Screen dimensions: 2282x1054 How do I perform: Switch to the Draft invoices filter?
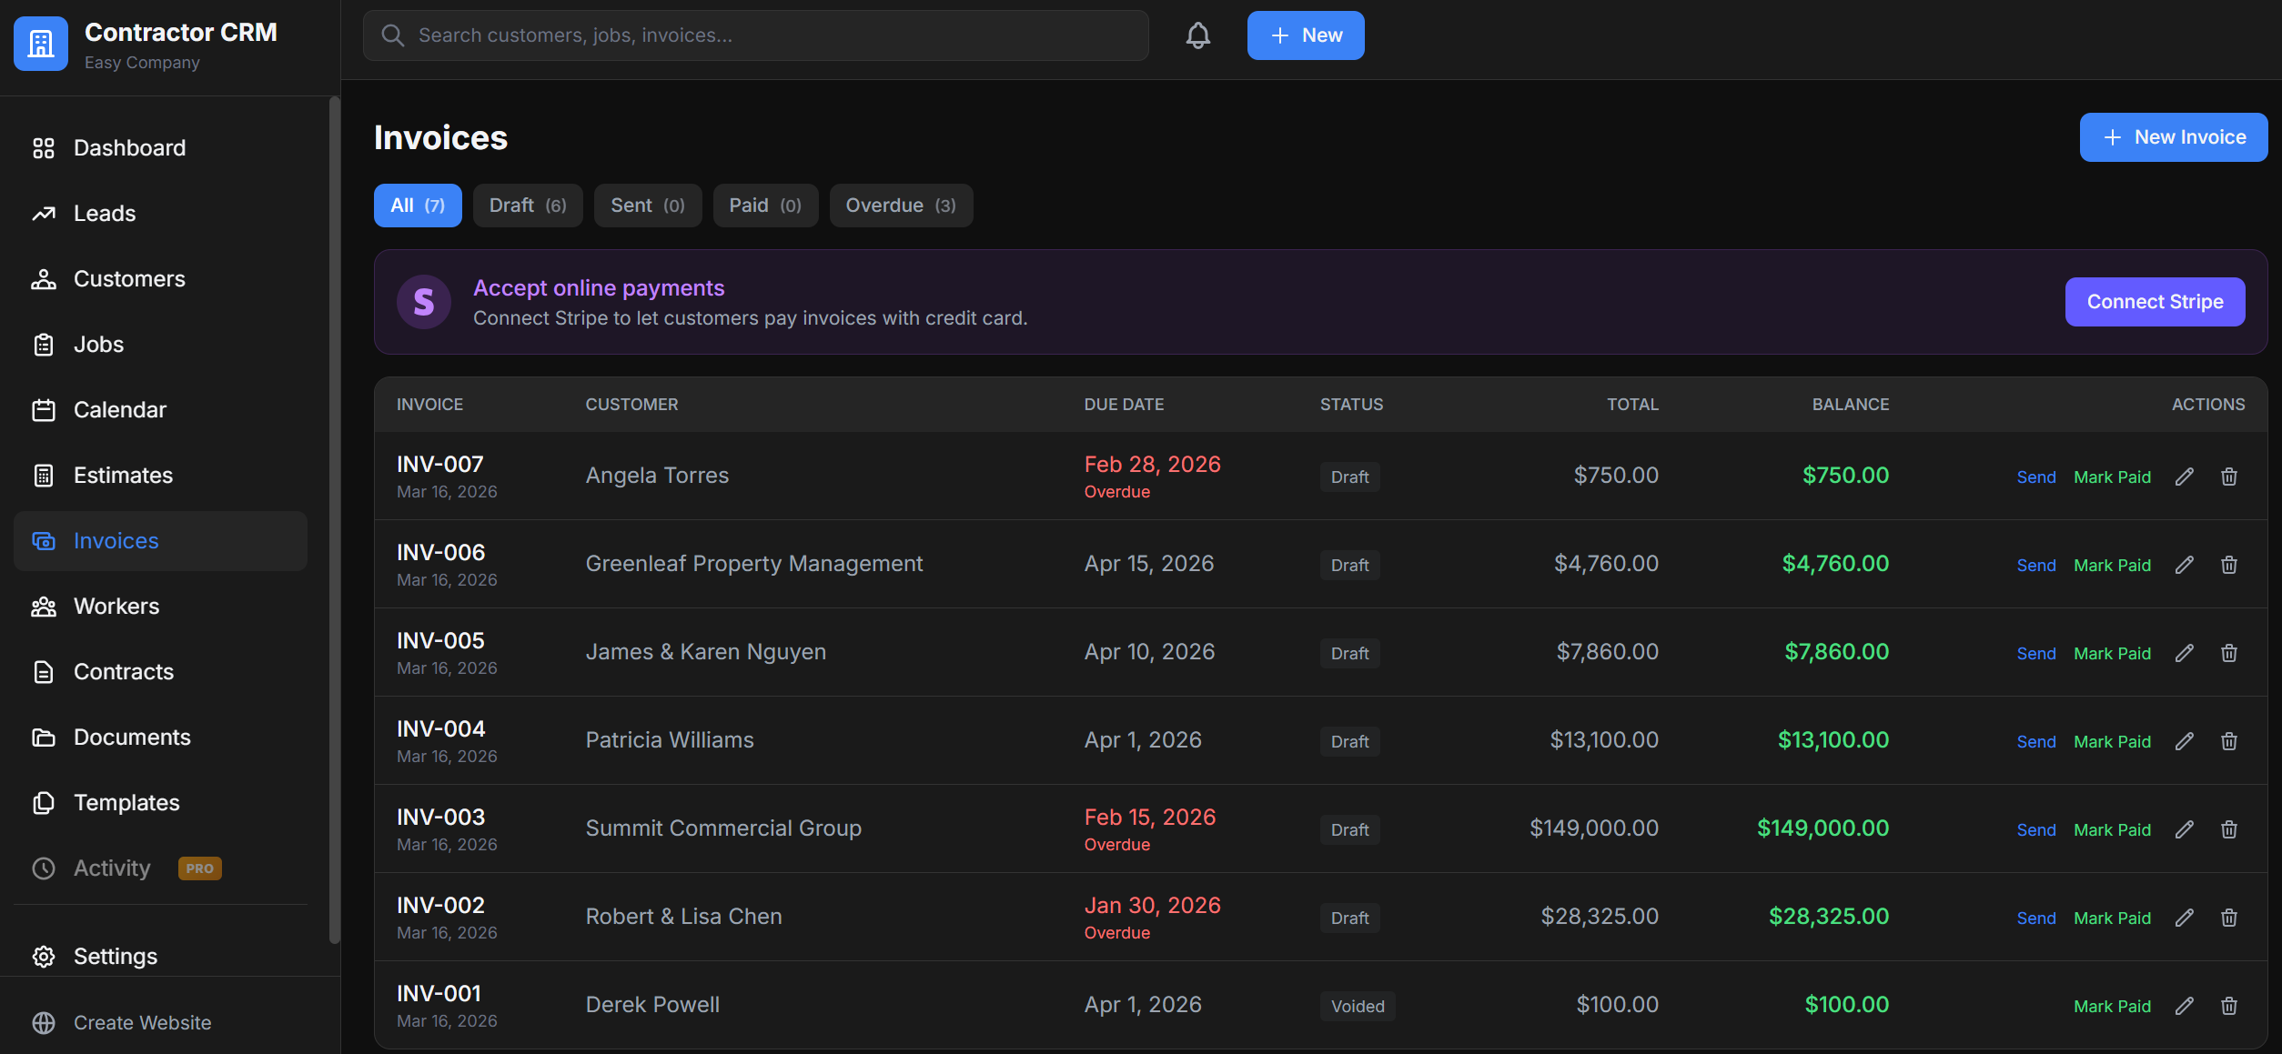point(528,205)
